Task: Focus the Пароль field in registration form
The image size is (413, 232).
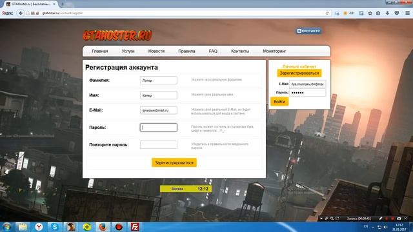Action: 159,128
